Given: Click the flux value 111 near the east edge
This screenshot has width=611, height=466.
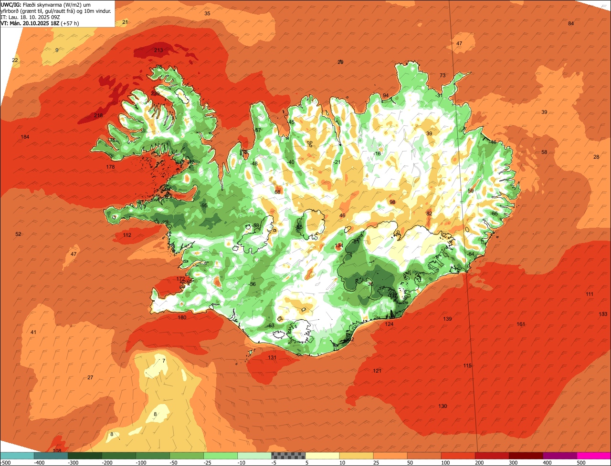Looking at the screenshot, I should [x=590, y=294].
